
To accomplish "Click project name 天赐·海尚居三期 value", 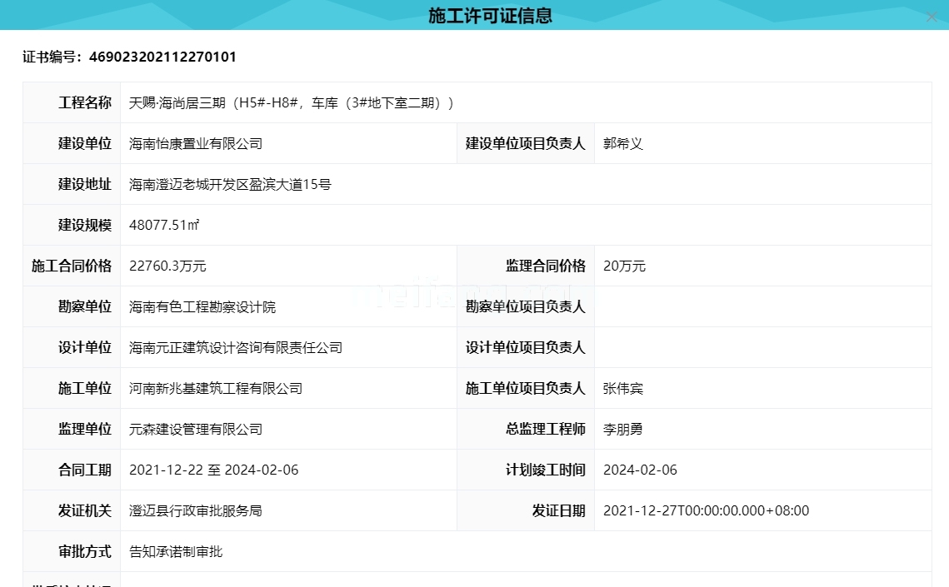I will click(x=291, y=102).
